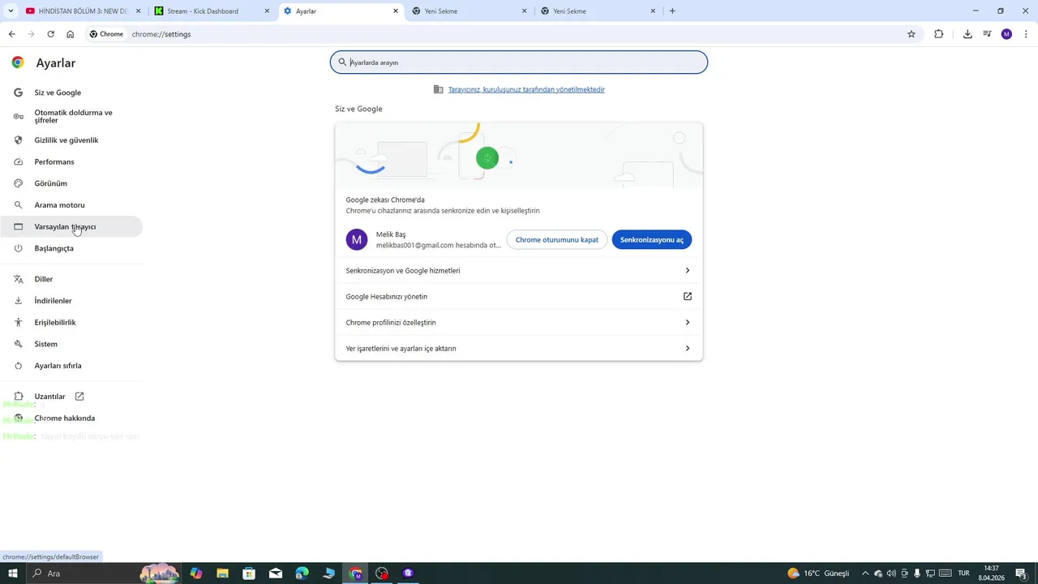
Task: Open the Extensions puzzle icon
Action: (x=939, y=34)
